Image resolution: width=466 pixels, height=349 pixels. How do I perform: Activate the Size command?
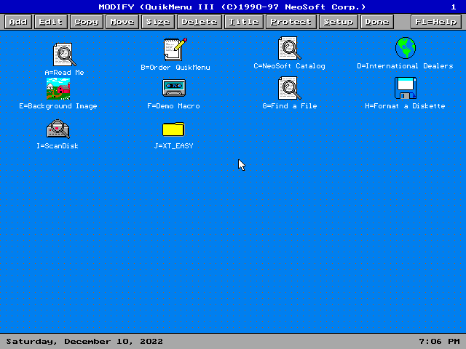coord(158,22)
